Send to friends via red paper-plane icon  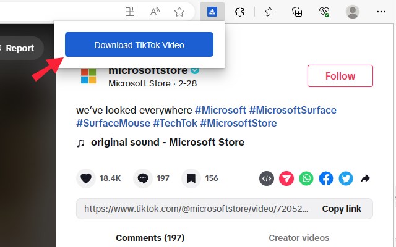point(286,178)
